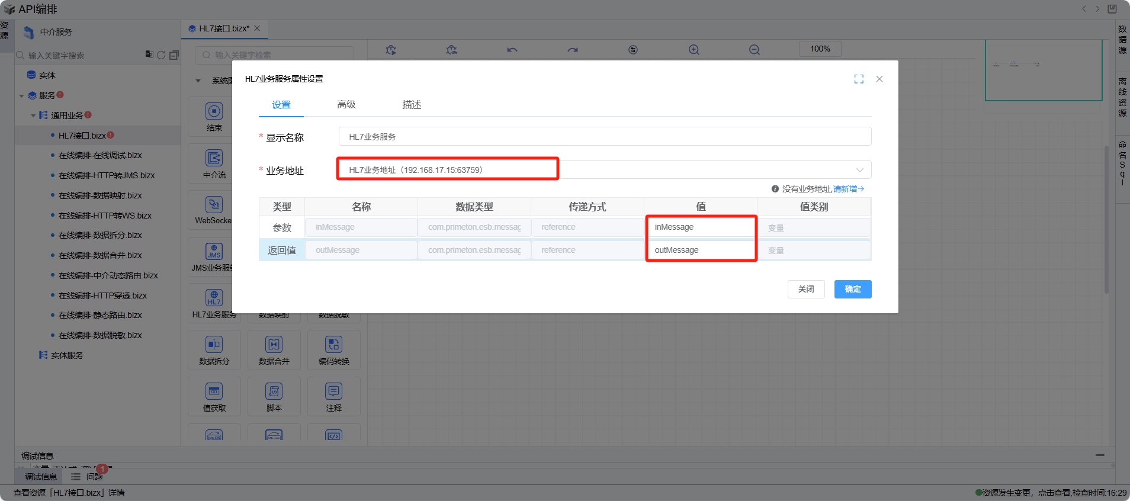Image resolution: width=1130 pixels, height=501 pixels.
Task: Switch to the 描述 tab
Action: (412, 105)
